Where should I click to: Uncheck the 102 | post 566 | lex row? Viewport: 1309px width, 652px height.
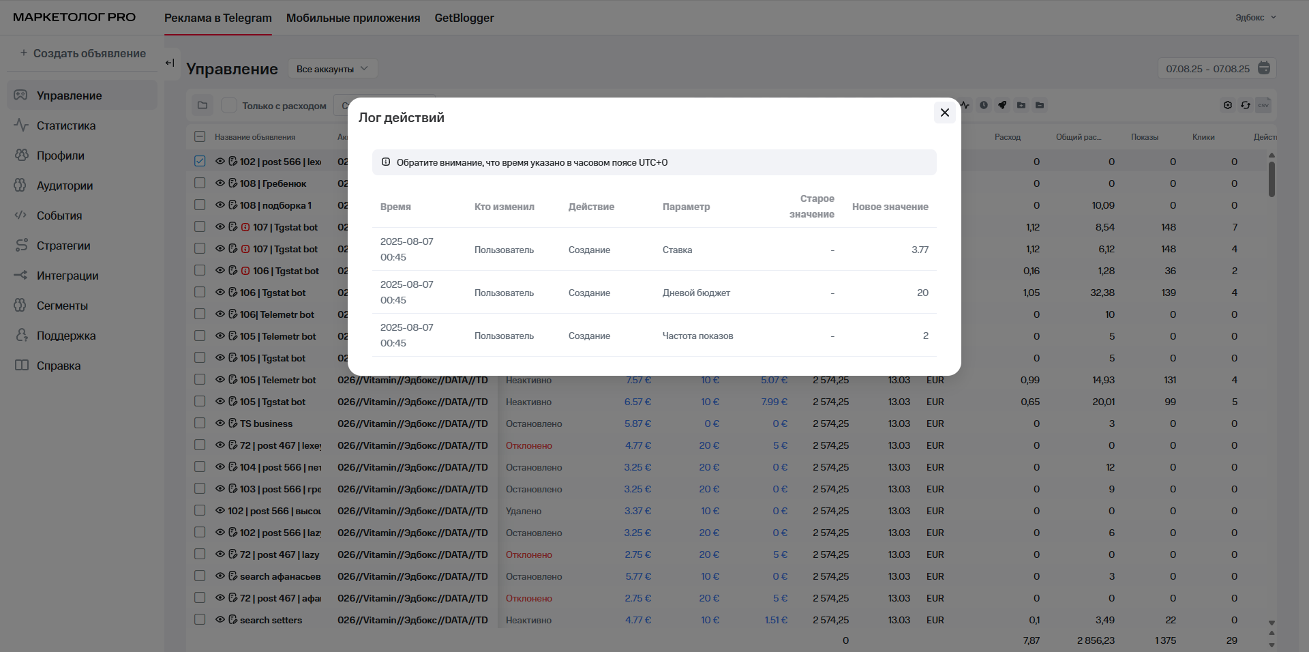[200, 162]
